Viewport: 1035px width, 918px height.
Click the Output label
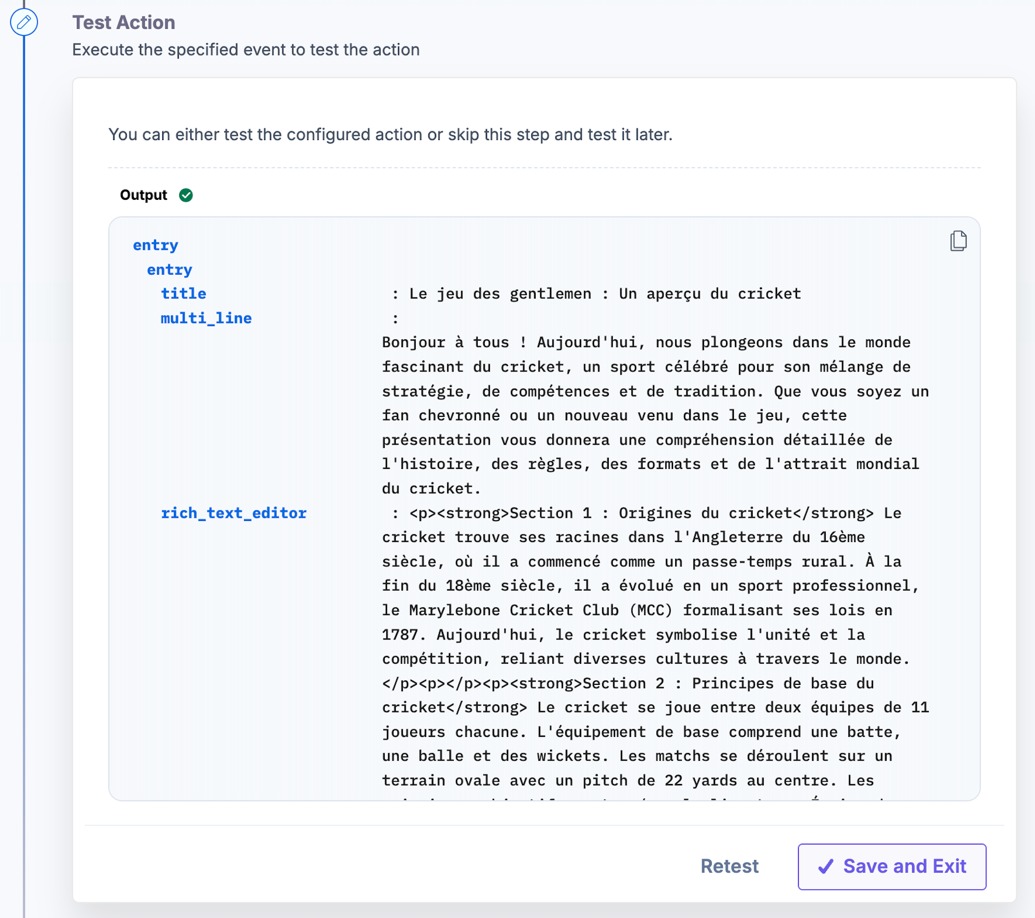point(143,195)
